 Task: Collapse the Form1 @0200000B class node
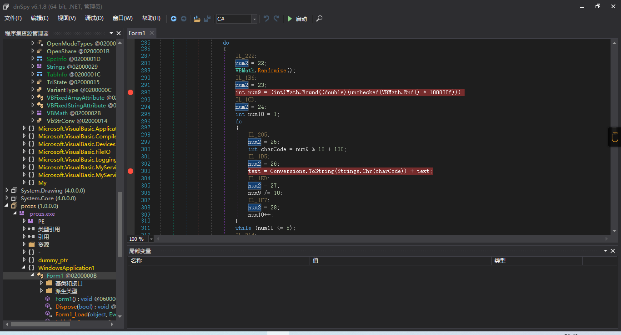click(x=32, y=275)
